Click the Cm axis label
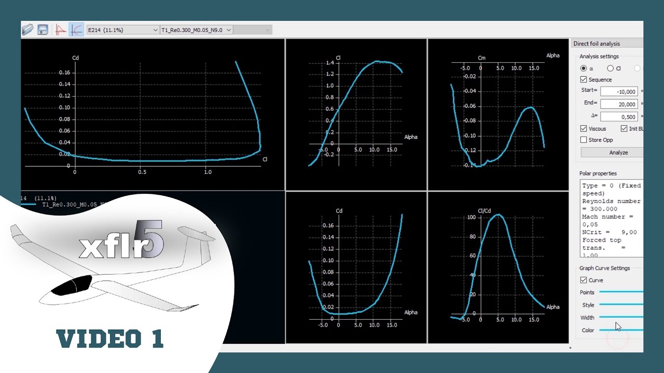Image resolution: width=664 pixels, height=373 pixels. [x=481, y=58]
